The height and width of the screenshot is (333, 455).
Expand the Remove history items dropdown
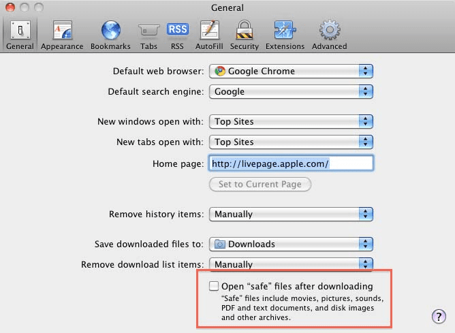(291, 214)
